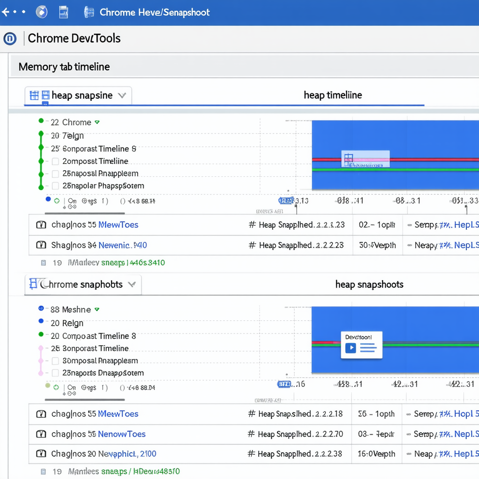
Task: Click the scrollbar under upper controls row
Action: click(85, 213)
